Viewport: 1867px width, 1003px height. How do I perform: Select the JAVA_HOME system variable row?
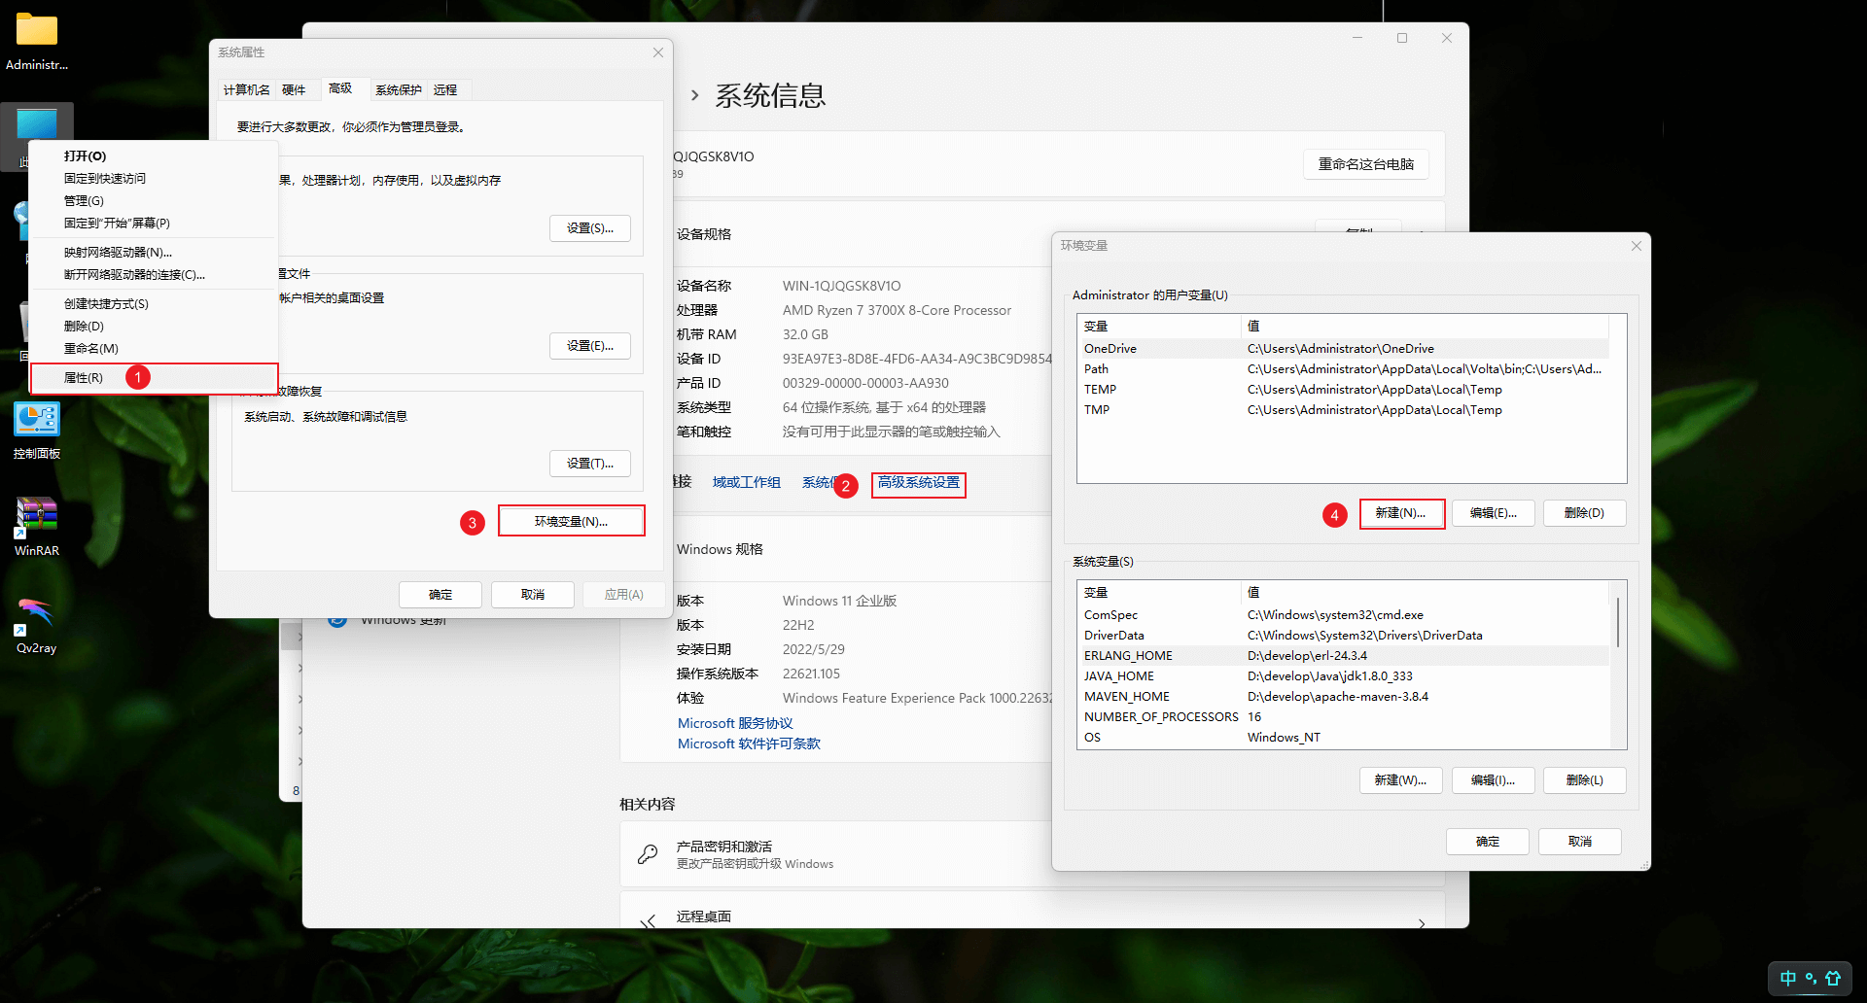tap(1343, 676)
